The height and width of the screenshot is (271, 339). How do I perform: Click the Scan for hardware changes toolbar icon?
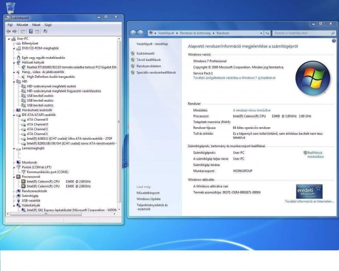(x=45, y=31)
